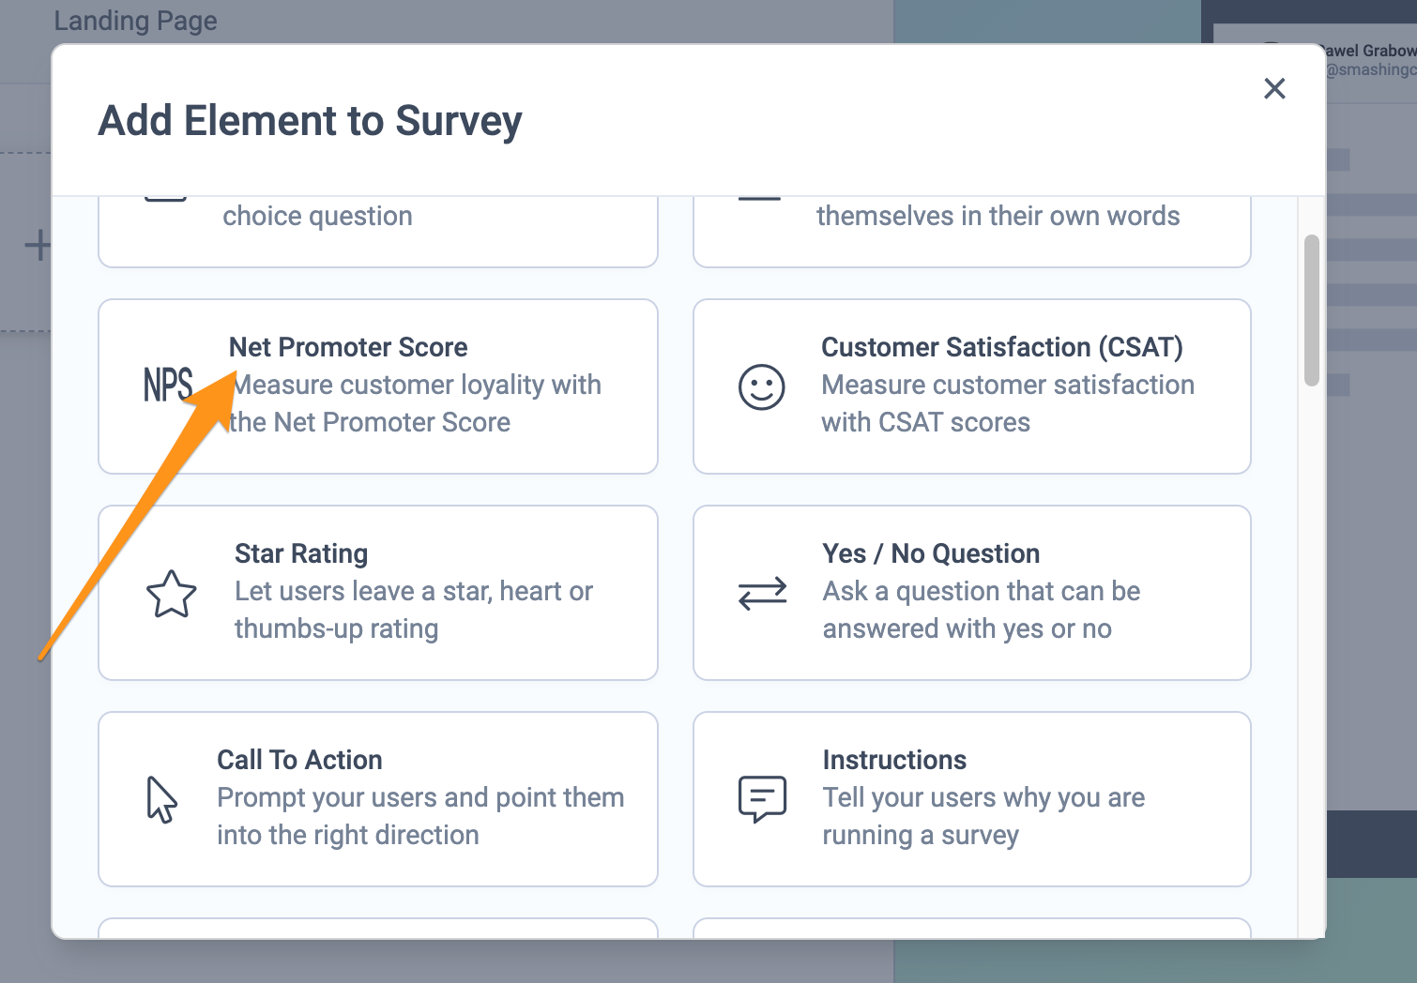Click the Call To Action cursor icon
This screenshot has height=983, width=1417.
161,800
